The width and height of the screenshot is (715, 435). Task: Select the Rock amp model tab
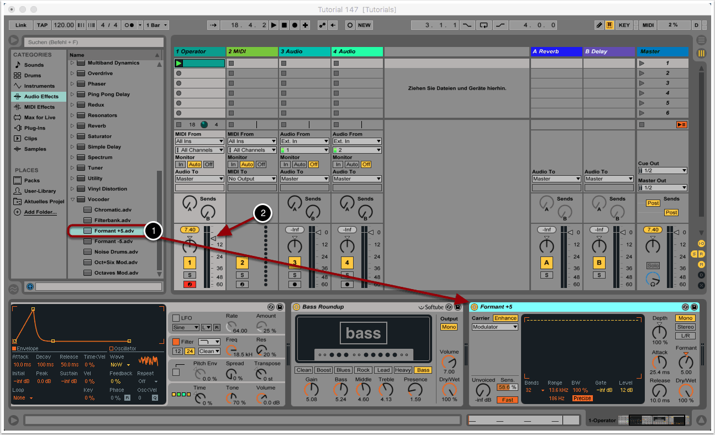click(x=363, y=370)
